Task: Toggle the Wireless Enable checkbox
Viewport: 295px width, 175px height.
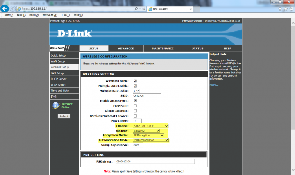Action: [135, 81]
